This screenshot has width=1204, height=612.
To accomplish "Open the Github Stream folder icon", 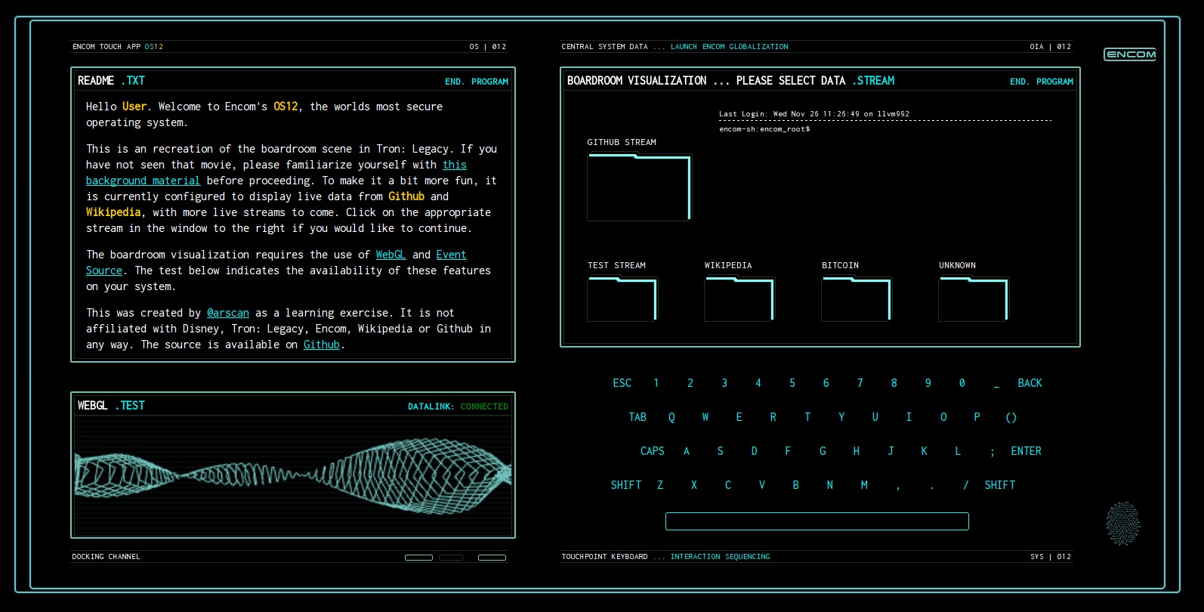I will pos(639,187).
